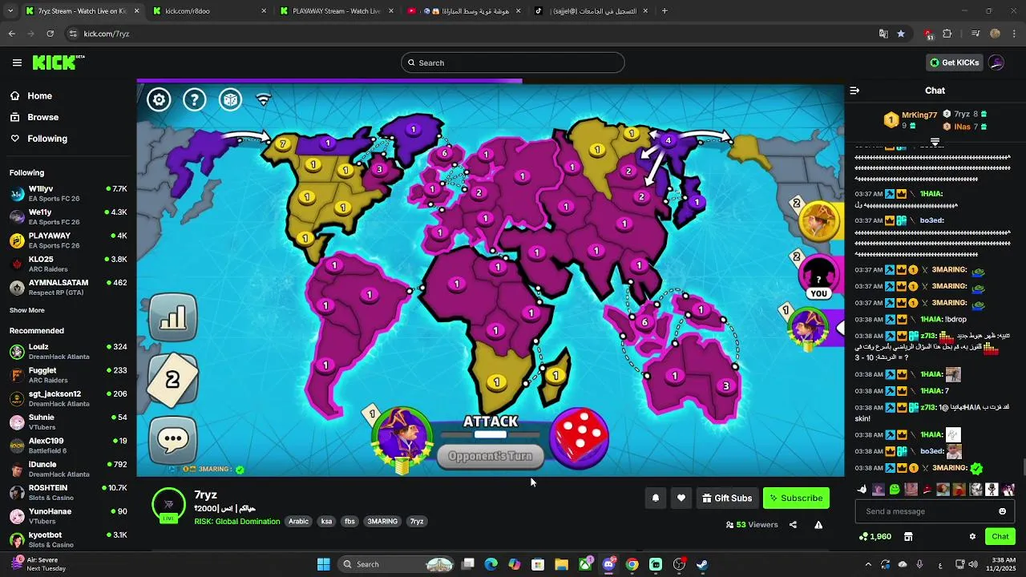Image resolution: width=1026 pixels, height=577 pixels.
Task: Toggle stream notifications bell
Action: pos(656,498)
